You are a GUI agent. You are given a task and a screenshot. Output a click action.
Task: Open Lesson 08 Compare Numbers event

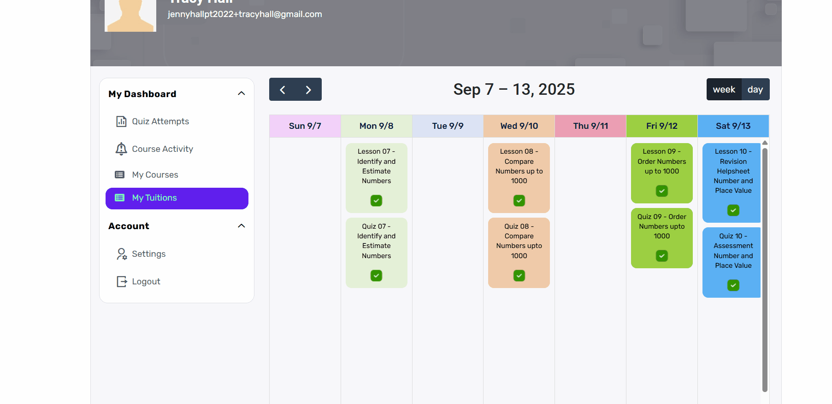coord(519,178)
